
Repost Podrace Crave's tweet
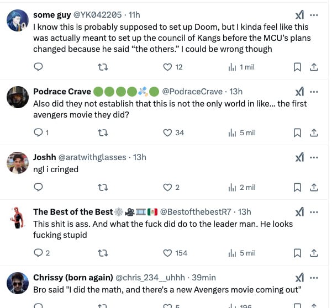pyautogui.click(x=102, y=132)
